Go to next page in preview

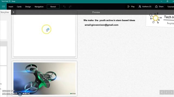pos(171,92)
